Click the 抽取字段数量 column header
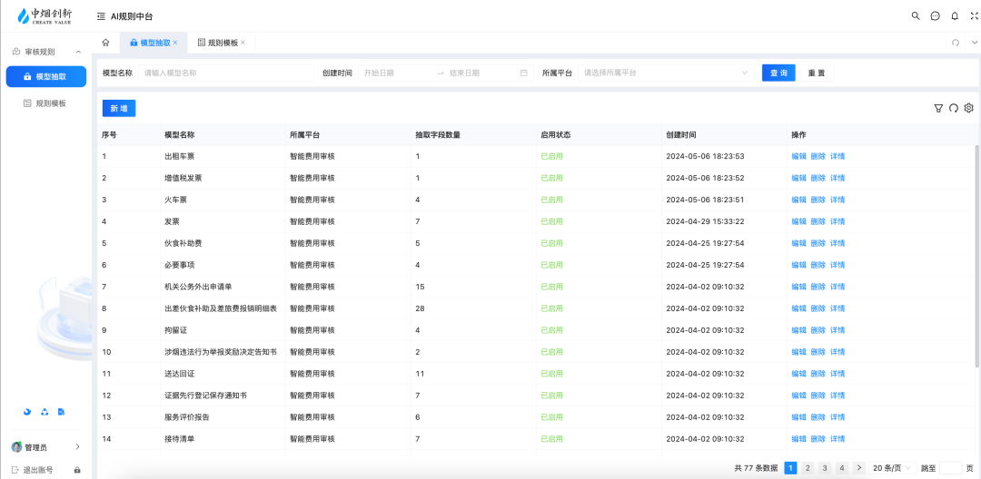Viewport: 981px width, 479px height. coord(438,135)
